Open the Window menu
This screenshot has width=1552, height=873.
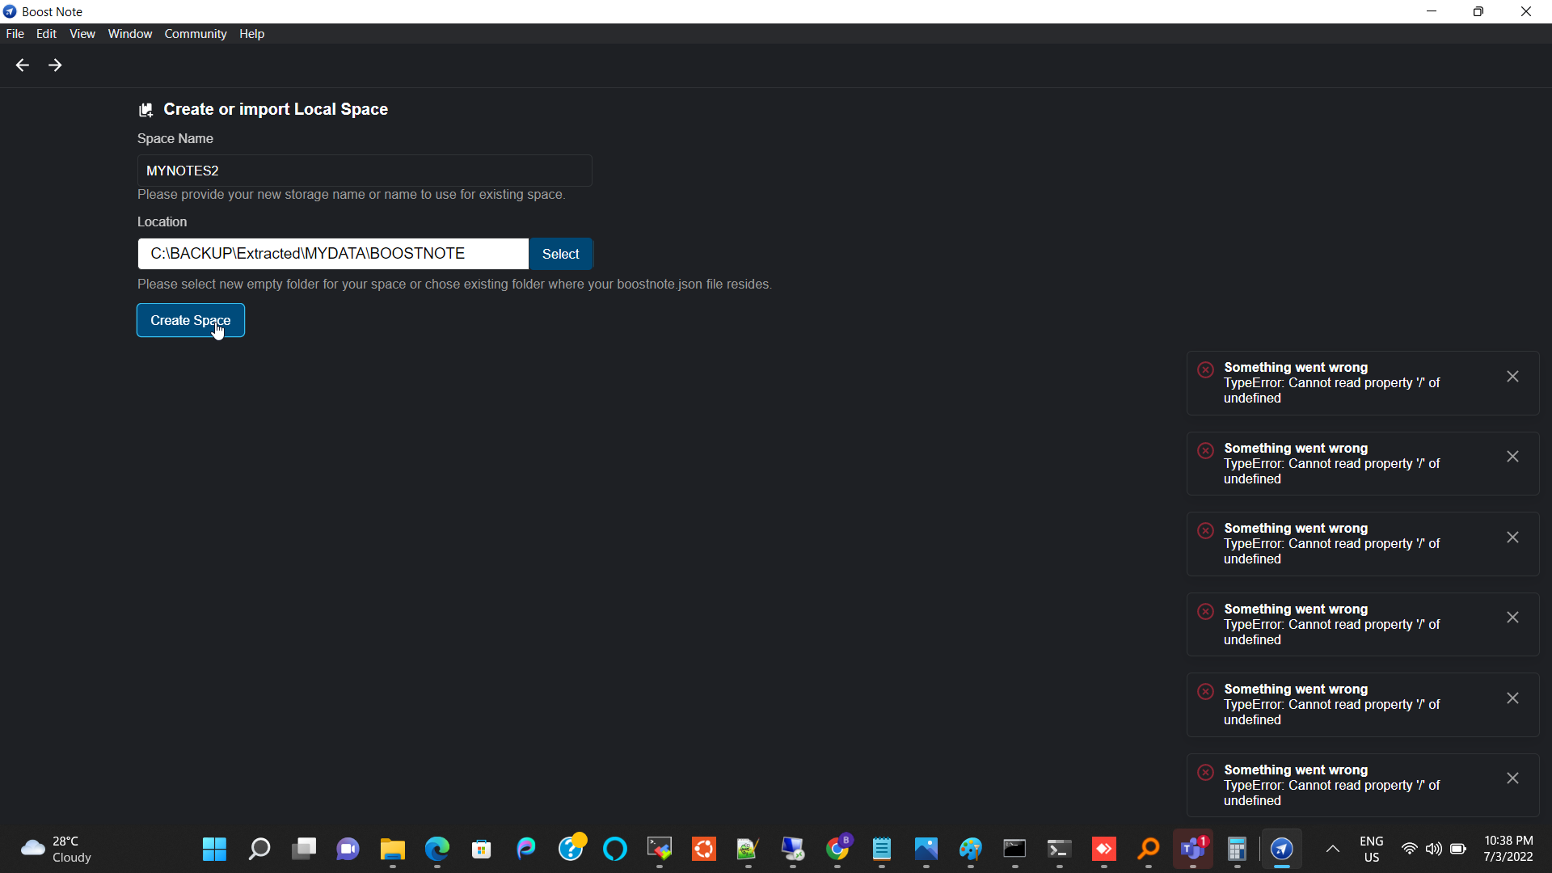[130, 34]
